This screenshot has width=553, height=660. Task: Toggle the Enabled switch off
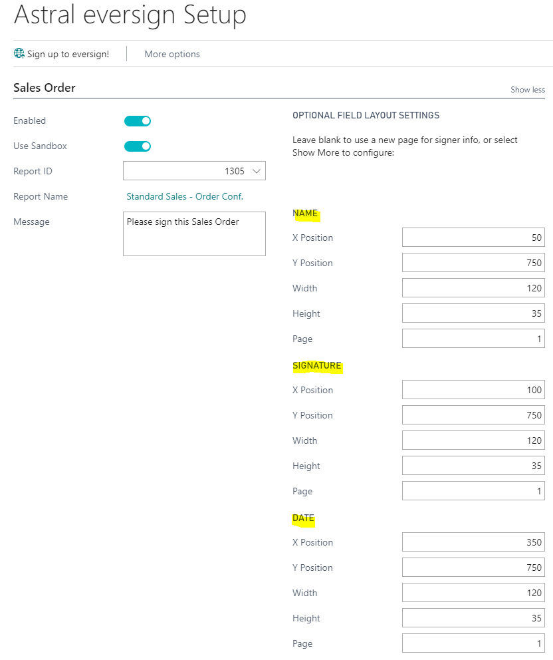[x=138, y=121]
